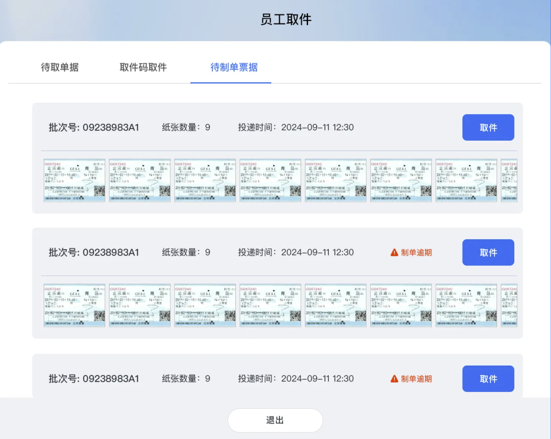
Task: Switch to the 待取单据 tab
Action: 60,67
